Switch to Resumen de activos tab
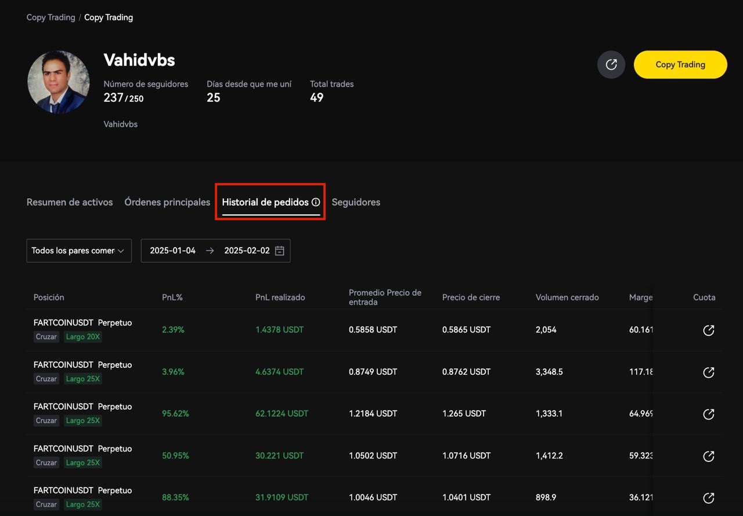Viewport: 743px width, 516px height. 70,202
